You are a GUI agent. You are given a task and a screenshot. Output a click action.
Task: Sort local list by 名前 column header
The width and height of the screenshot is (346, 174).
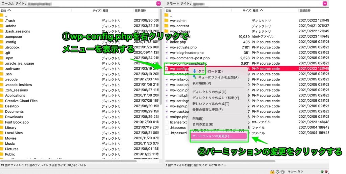pos(36,10)
